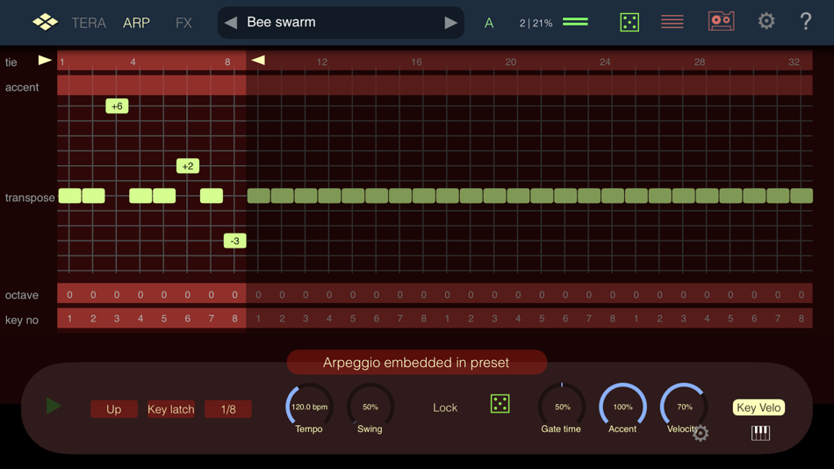Click the octave value of step 1
The width and height of the screenshot is (834, 469).
point(69,294)
